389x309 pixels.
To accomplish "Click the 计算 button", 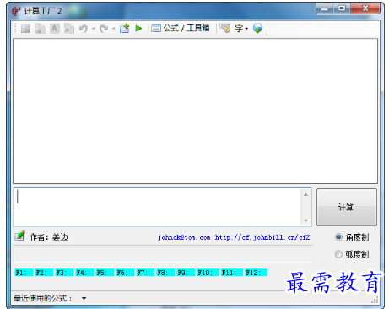I will coord(347,207).
